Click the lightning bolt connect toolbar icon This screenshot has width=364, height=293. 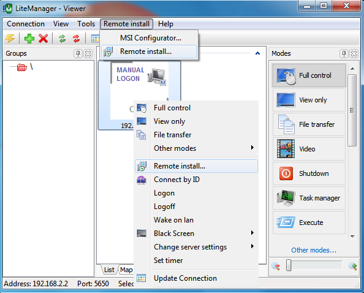point(10,38)
